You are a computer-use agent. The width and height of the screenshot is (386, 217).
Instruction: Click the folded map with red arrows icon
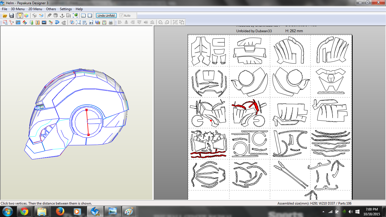(x=72, y=22)
